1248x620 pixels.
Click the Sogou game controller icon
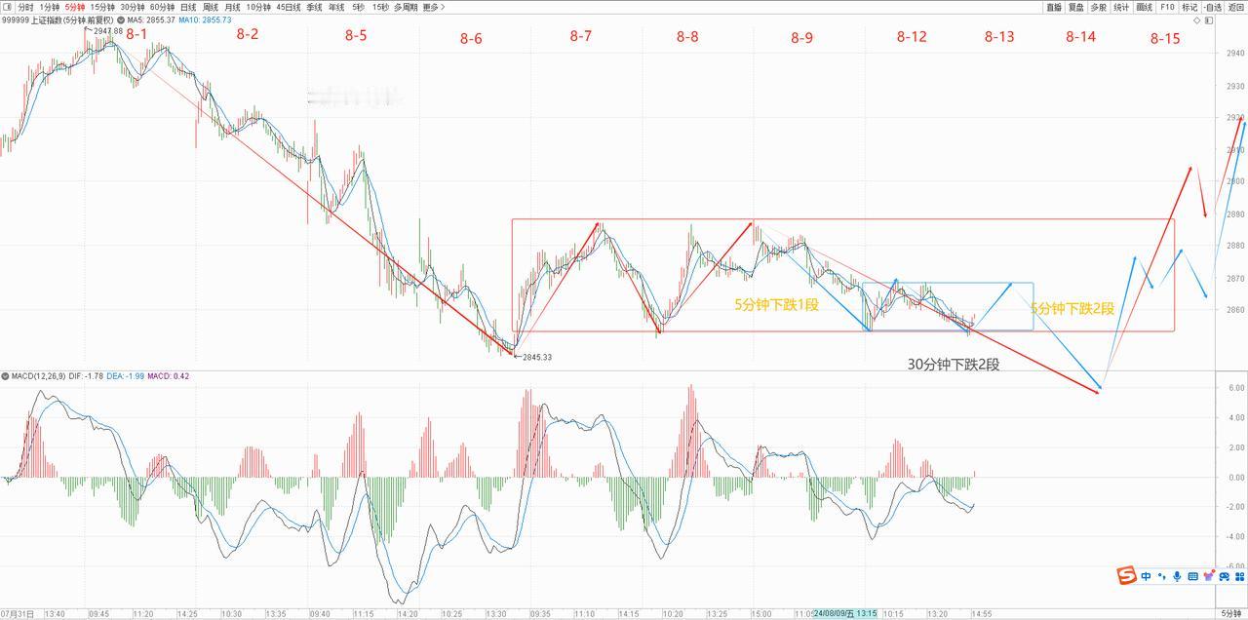tap(1225, 576)
